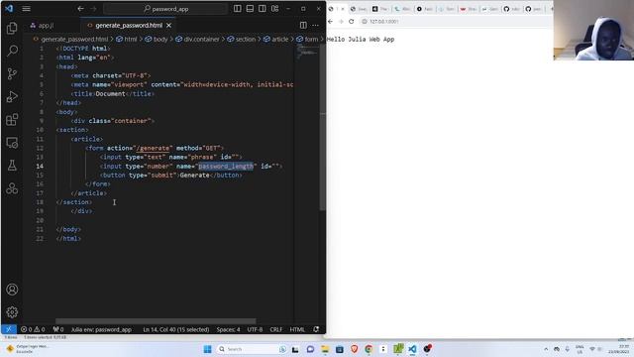Go back in VS Code navigation
634x357 pixels.
pos(80,9)
